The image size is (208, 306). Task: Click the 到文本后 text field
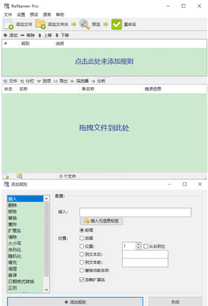(145, 254)
